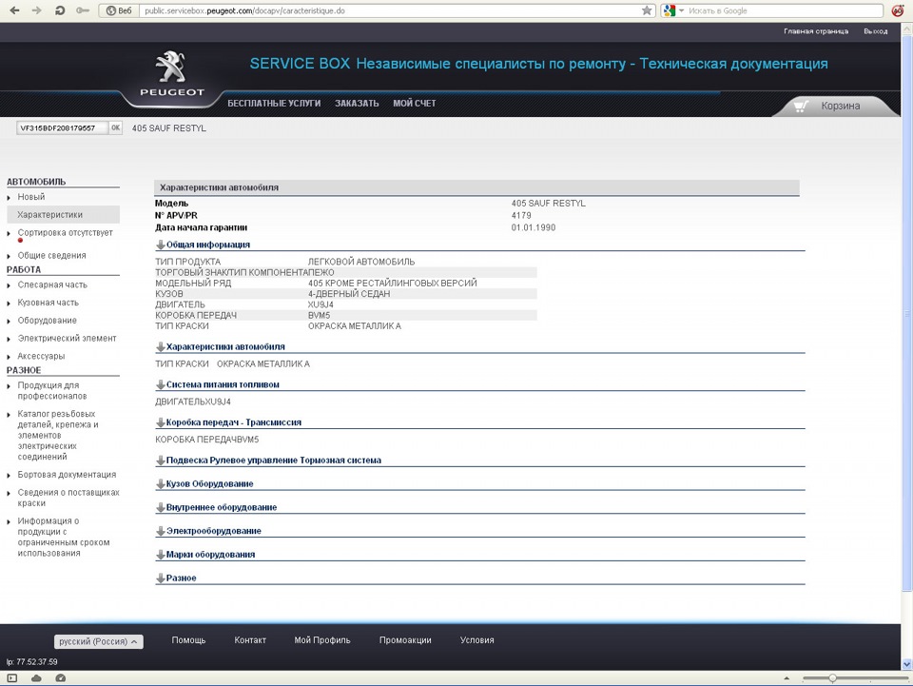The image size is (913, 686).
Task: Open Контакт footer link
Action: 250,640
